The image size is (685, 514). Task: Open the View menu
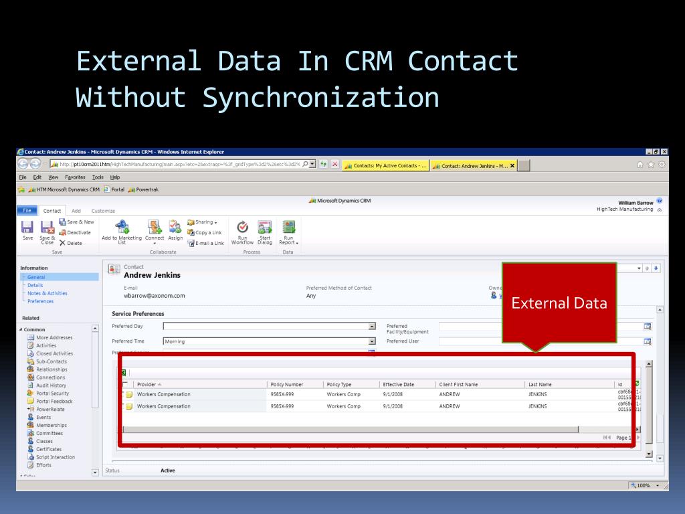pos(54,177)
